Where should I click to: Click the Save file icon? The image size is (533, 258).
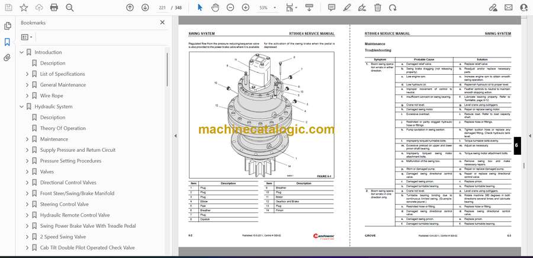coord(8,8)
